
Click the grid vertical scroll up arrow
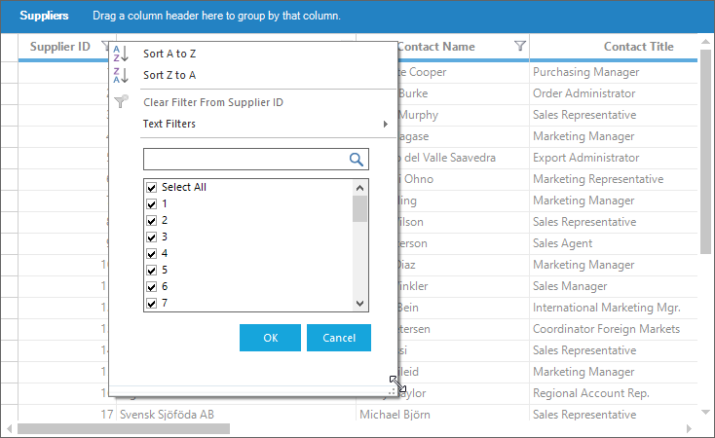(705, 42)
